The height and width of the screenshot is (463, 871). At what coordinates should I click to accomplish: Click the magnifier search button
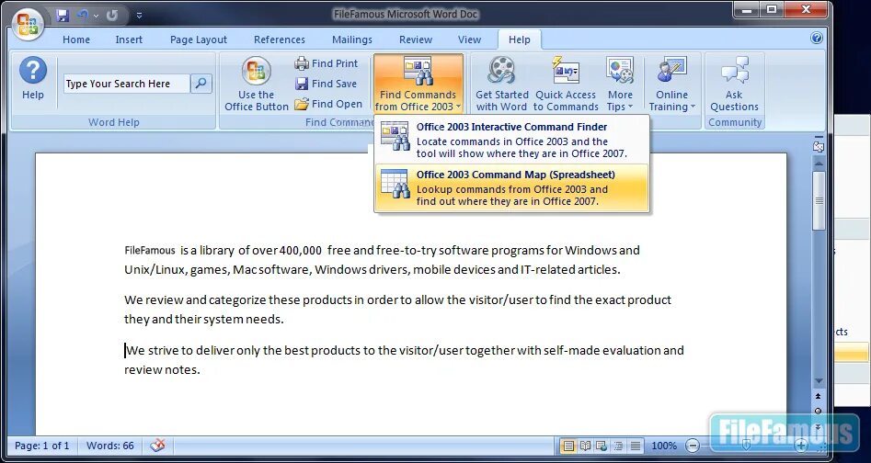point(201,84)
